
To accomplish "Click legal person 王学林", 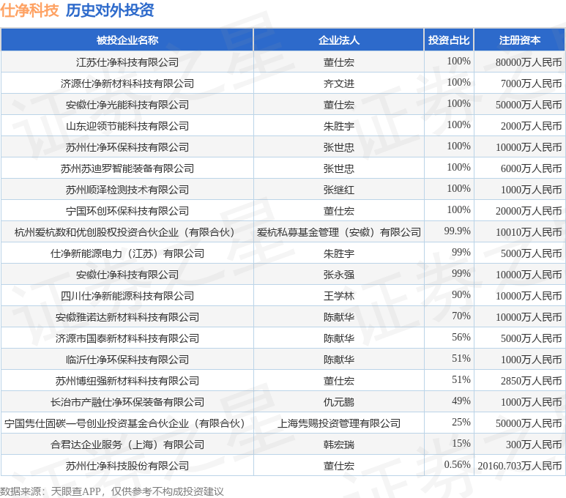I will coord(338,296).
